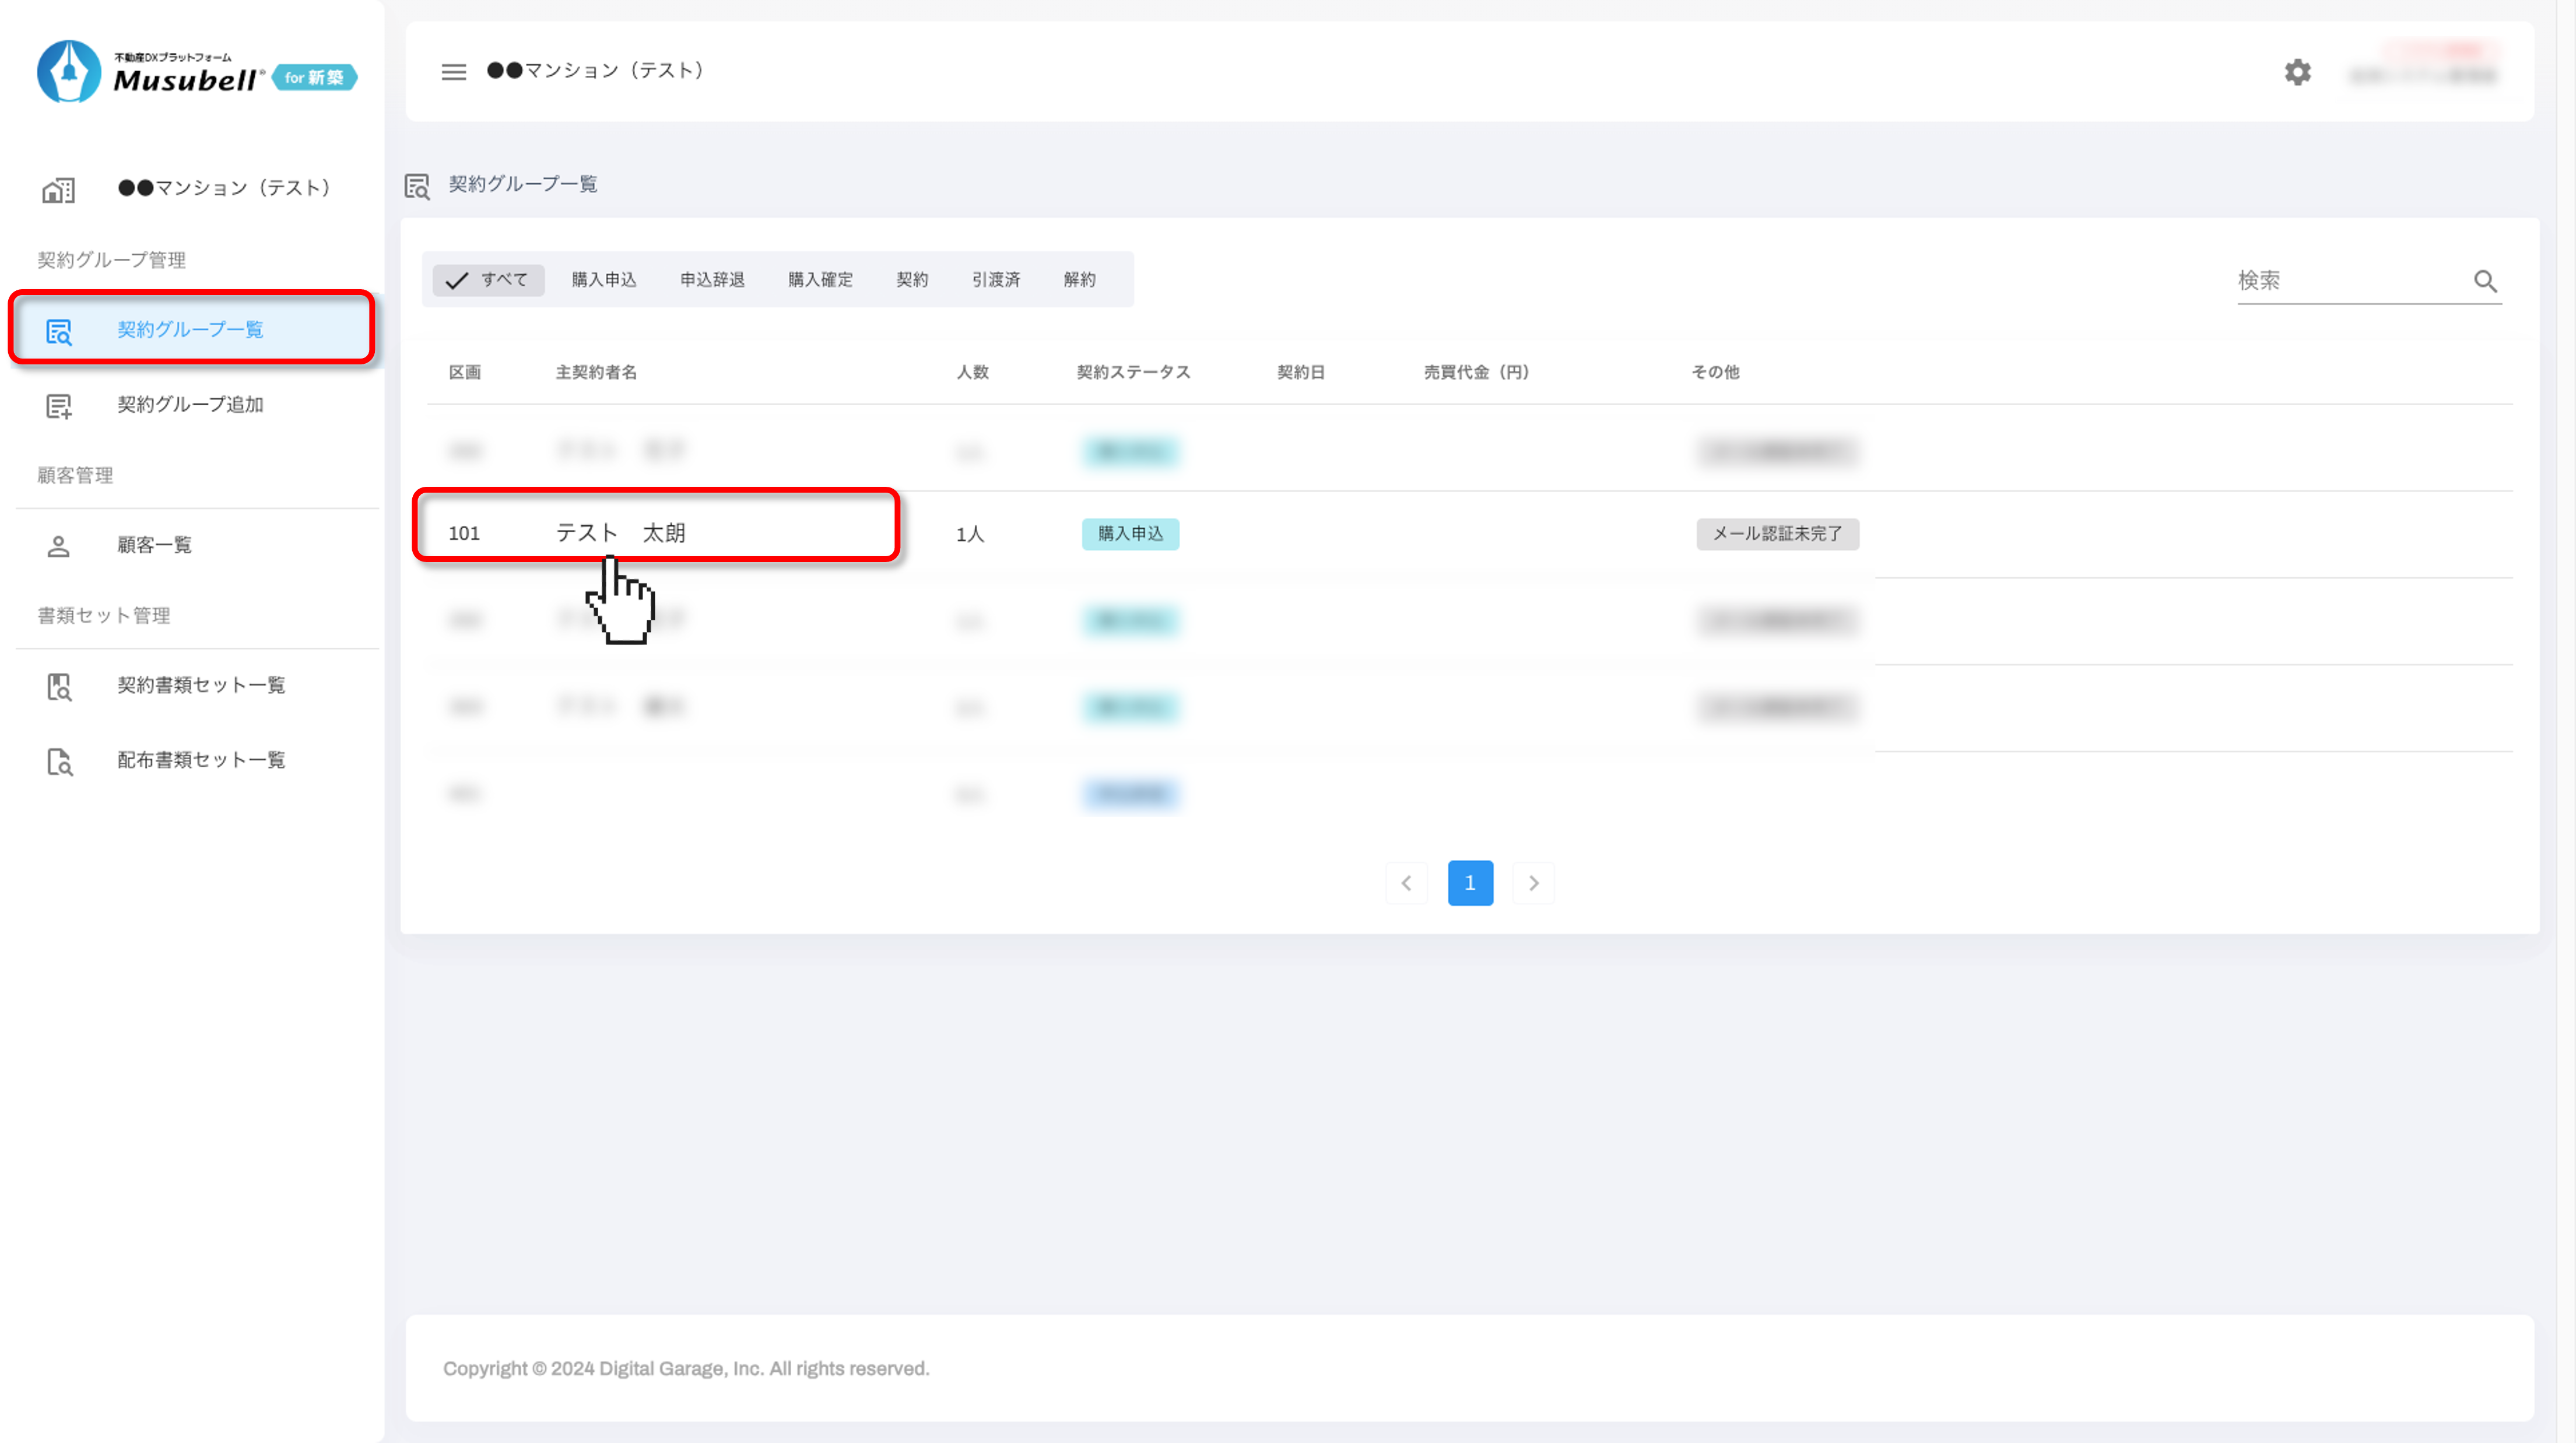2576x1443 pixels.
Task: Select the すべて filter chip
Action: pyautogui.click(x=488, y=280)
